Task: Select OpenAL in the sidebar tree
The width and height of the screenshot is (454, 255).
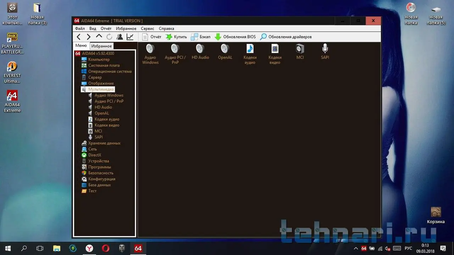Action: tap(98, 113)
